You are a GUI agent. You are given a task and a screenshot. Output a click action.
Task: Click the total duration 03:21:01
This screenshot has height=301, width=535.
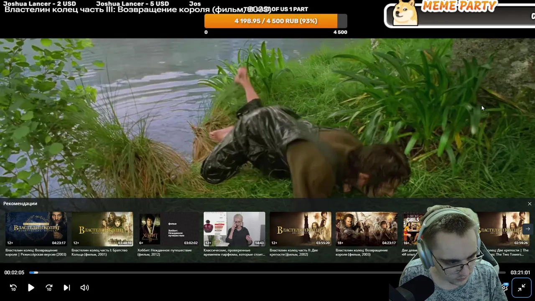(x=520, y=273)
